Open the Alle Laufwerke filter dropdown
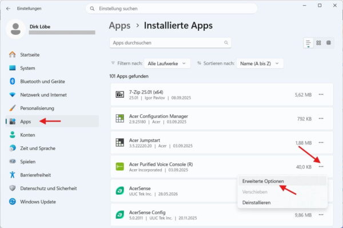This screenshot has width=343, height=228. (167, 63)
